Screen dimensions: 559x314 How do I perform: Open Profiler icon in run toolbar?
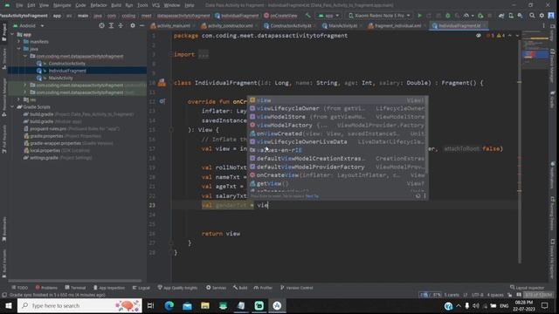coord(466,16)
